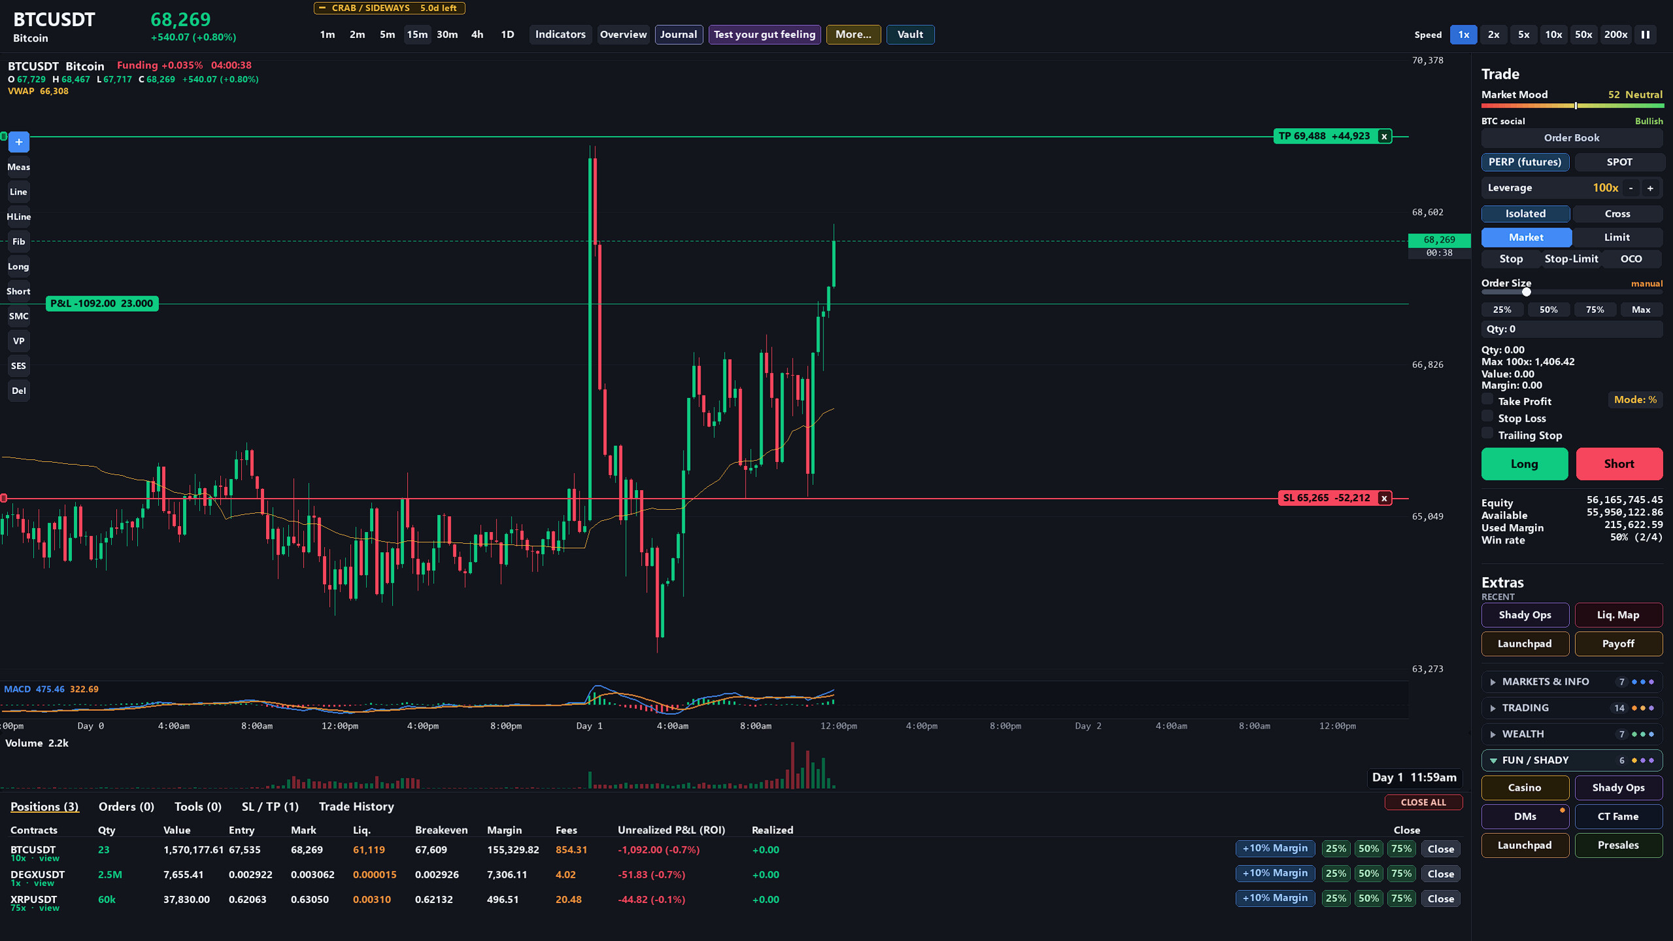Select Market order type

(x=1526, y=237)
